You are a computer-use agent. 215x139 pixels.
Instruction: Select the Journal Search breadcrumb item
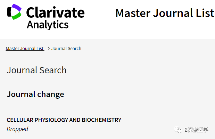(66, 49)
